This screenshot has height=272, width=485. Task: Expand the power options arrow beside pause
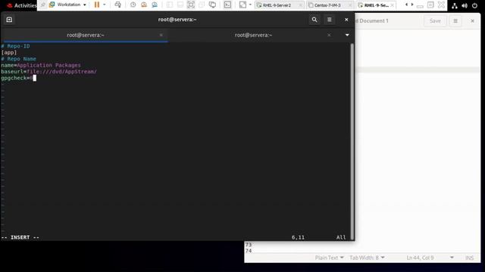[x=105, y=5]
